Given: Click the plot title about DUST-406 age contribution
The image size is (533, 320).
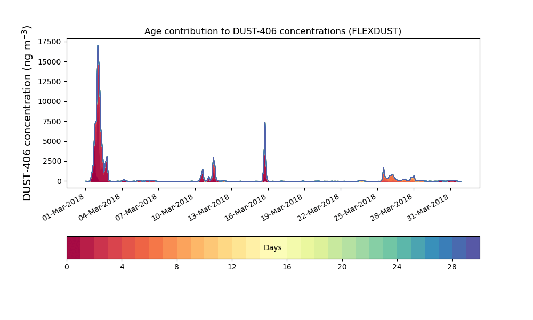Looking at the screenshot, I should click(272, 31).
